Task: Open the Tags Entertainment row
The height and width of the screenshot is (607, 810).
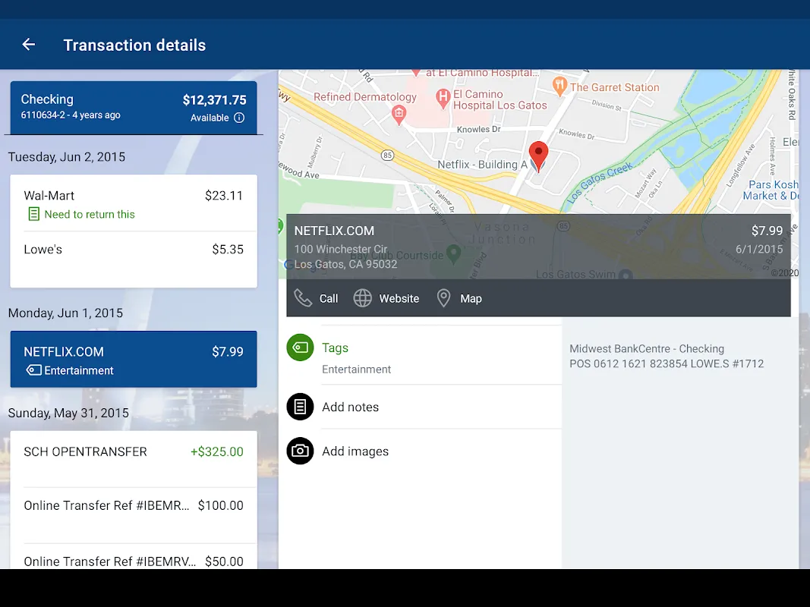Action: click(424, 356)
